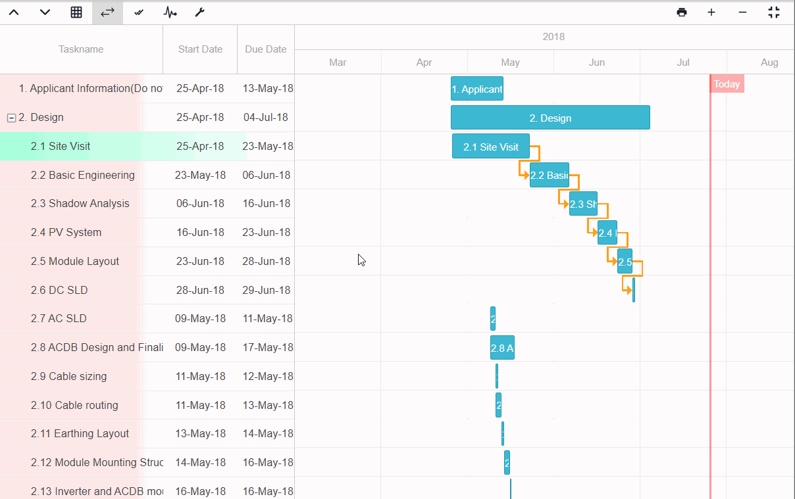Collapse all tasks using the up chevron icon
The height and width of the screenshot is (499, 795).
coord(14,12)
